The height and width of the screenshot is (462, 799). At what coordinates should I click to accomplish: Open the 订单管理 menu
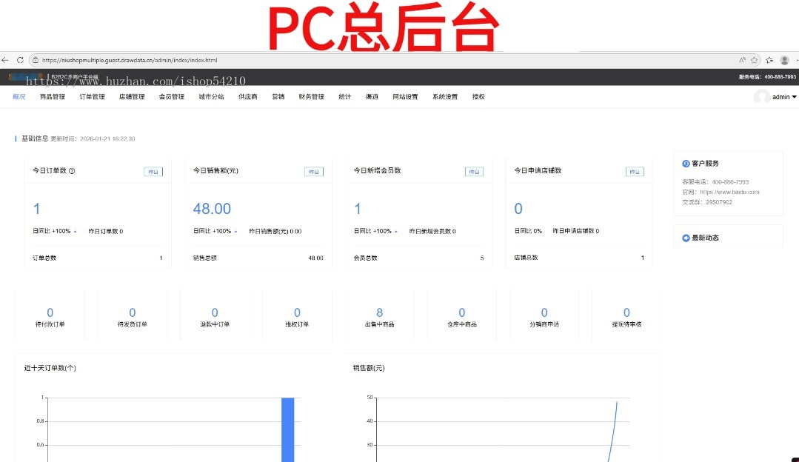point(93,97)
